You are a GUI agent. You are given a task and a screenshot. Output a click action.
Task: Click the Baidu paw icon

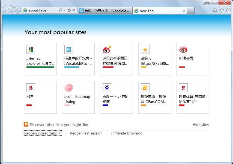(107, 88)
